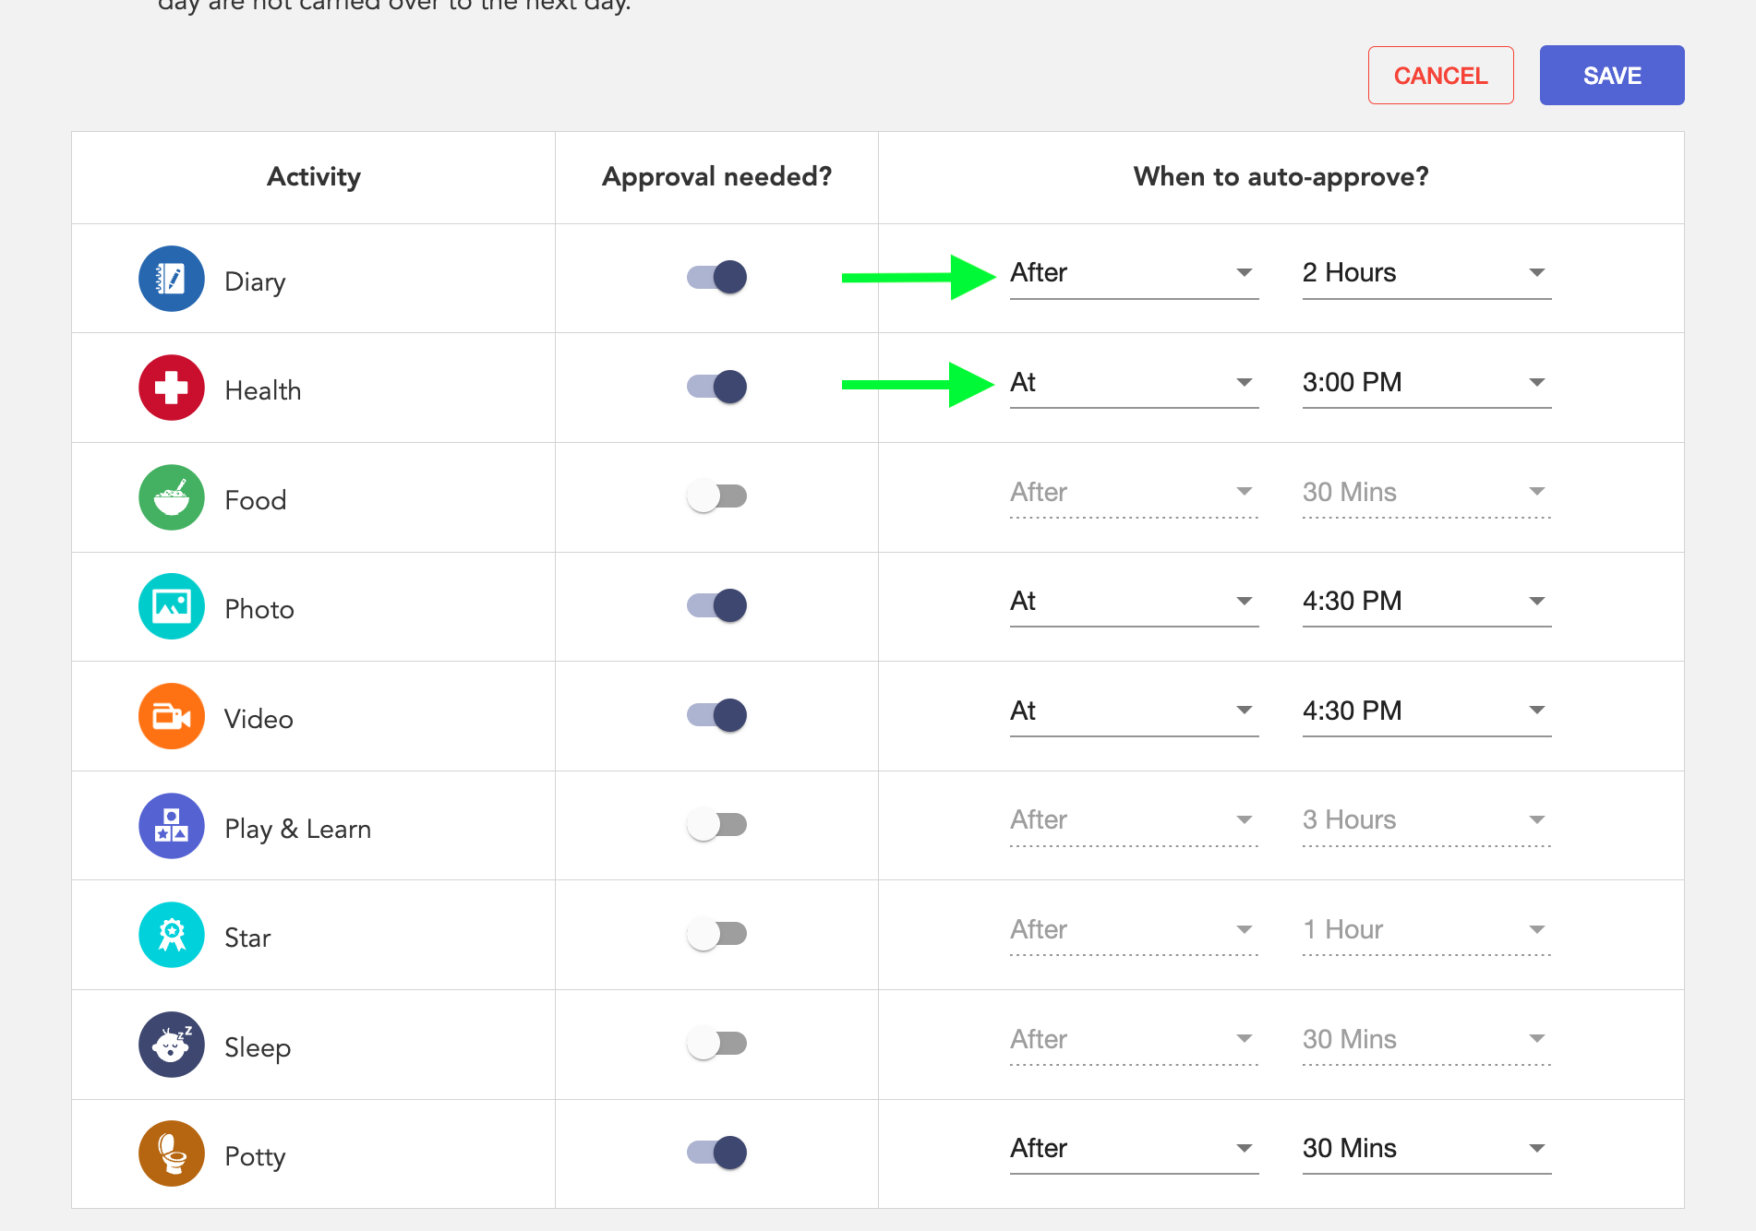The width and height of the screenshot is (1756, 1231).
Task: Turn off approval toggle for Video
Action: [716, 715]
